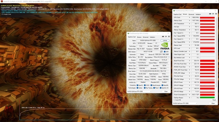Click the Fan 1 Speed (RPM) value 1783 RPM
Screen dimensions: 219x122
coord(195,36)
